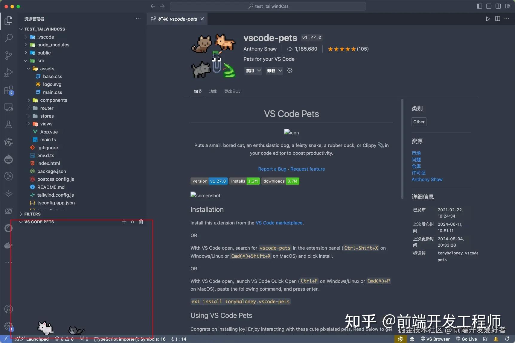Viewport: 515px width, 343px height.
Task: Toggle the panel layout icon in title bar
Action: tap(489, 6)
